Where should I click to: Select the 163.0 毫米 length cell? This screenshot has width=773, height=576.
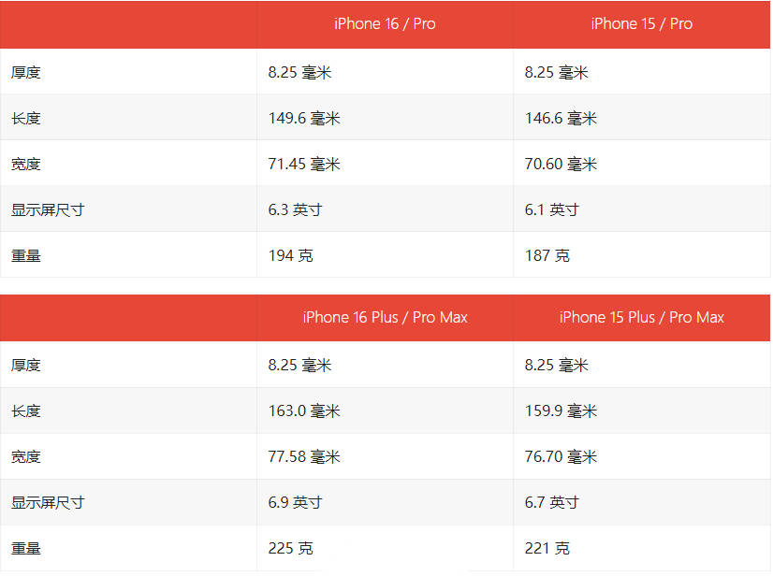point(303,411)
